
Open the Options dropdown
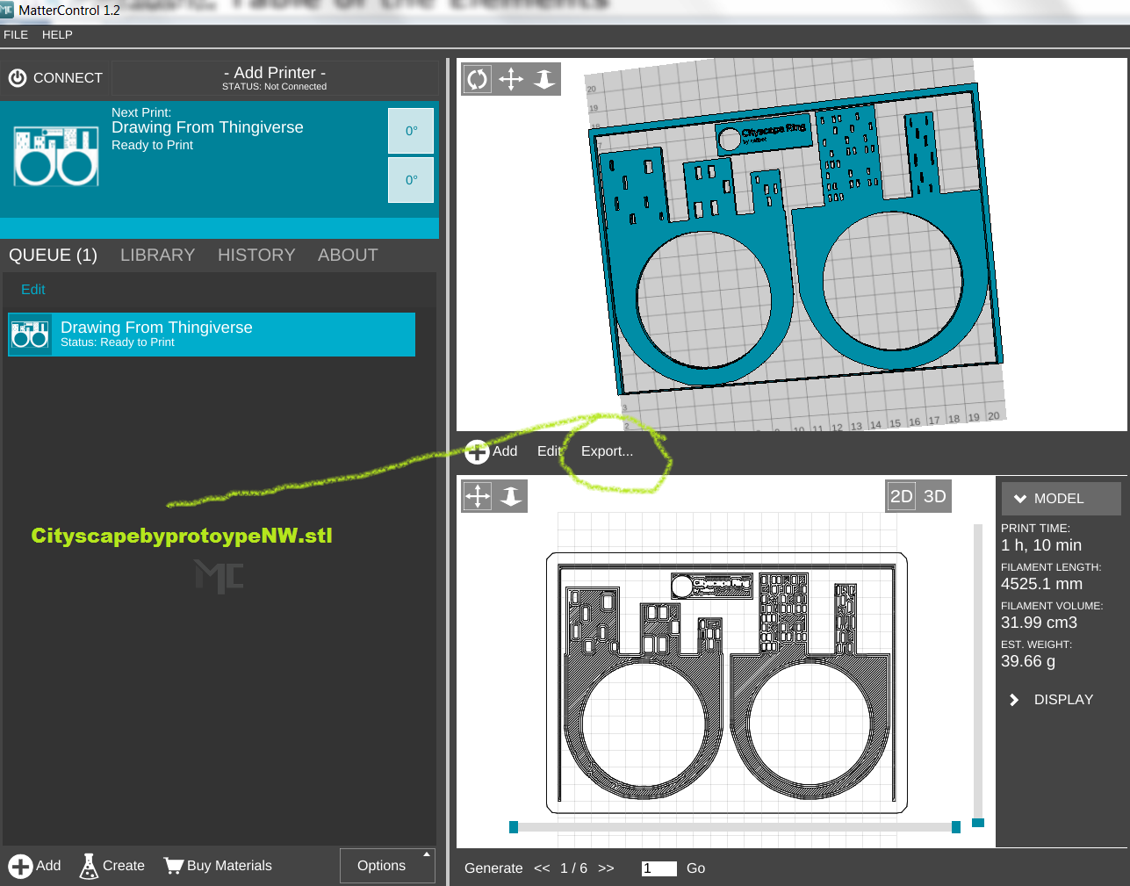(x=387, y=866)
